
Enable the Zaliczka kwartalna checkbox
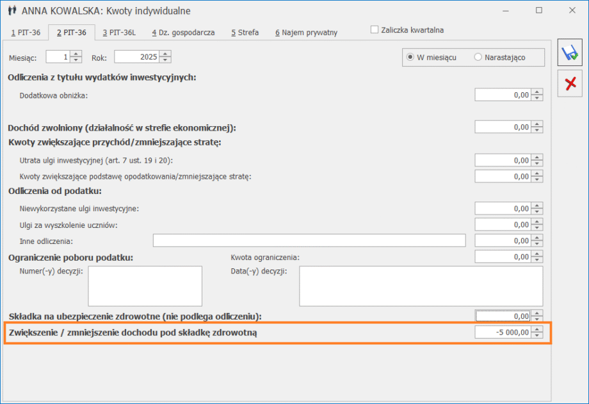pos(375,30)
